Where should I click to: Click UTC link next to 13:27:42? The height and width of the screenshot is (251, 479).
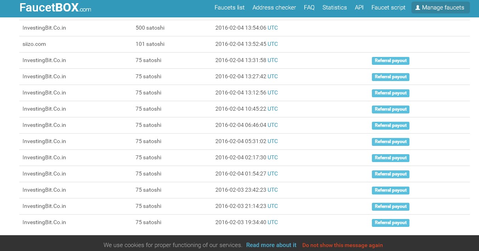273,76
